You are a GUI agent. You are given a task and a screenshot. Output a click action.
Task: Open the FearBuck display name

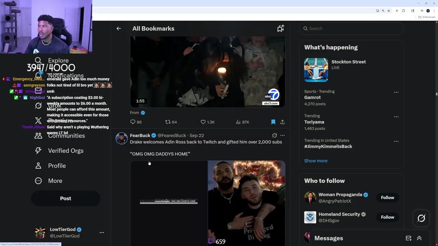(140, 136)
